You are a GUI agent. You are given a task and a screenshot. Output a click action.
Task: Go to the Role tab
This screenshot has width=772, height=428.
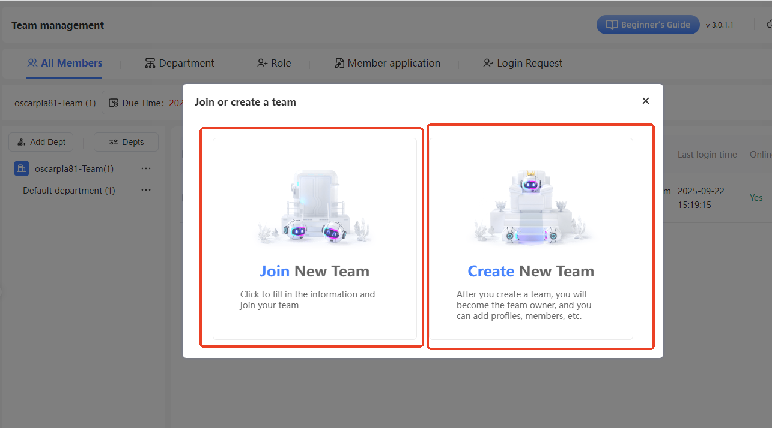(x=274, y=63)
